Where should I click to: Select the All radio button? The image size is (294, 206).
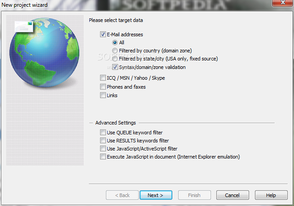click(x=115, y=43)
